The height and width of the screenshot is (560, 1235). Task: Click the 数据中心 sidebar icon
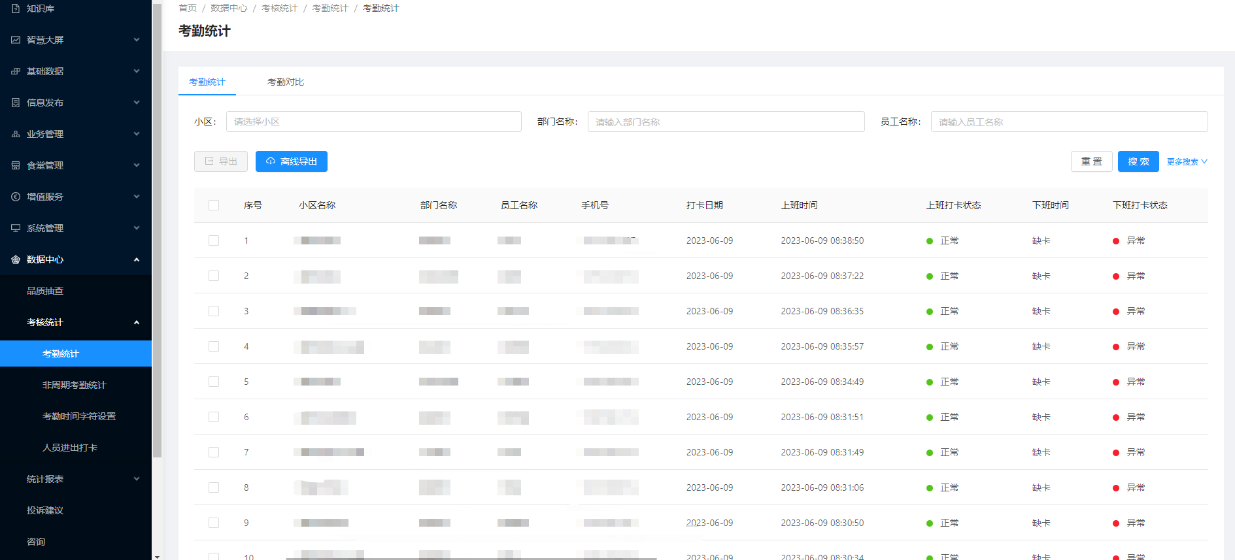[16, 259]
